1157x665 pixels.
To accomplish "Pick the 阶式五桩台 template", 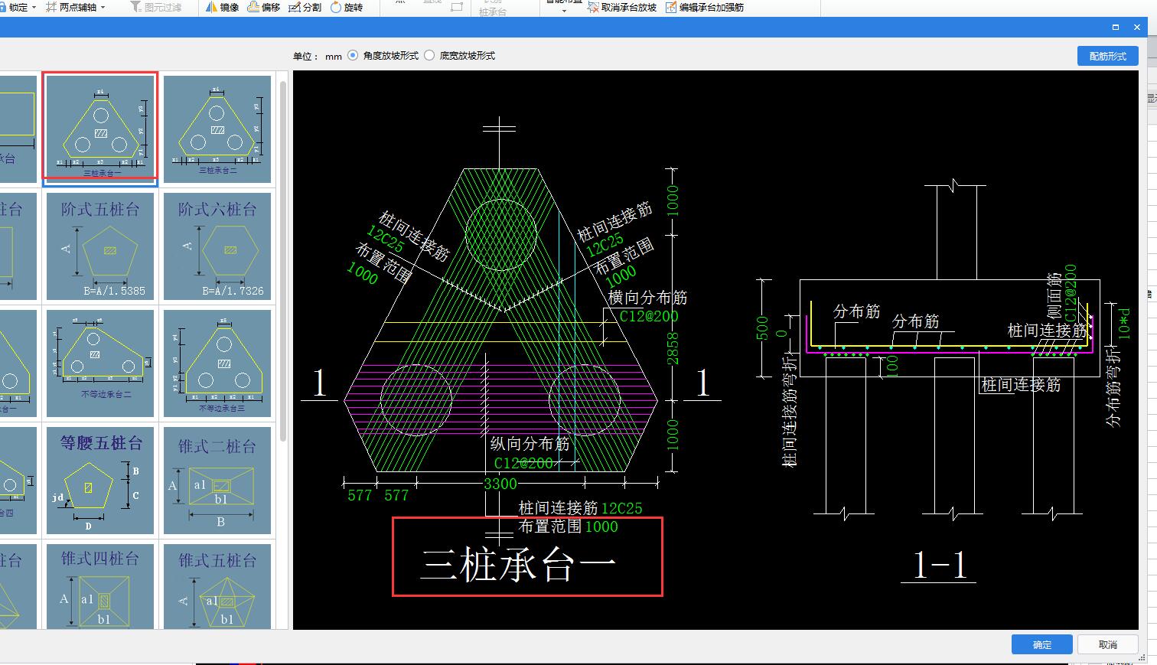I will 100,246.
